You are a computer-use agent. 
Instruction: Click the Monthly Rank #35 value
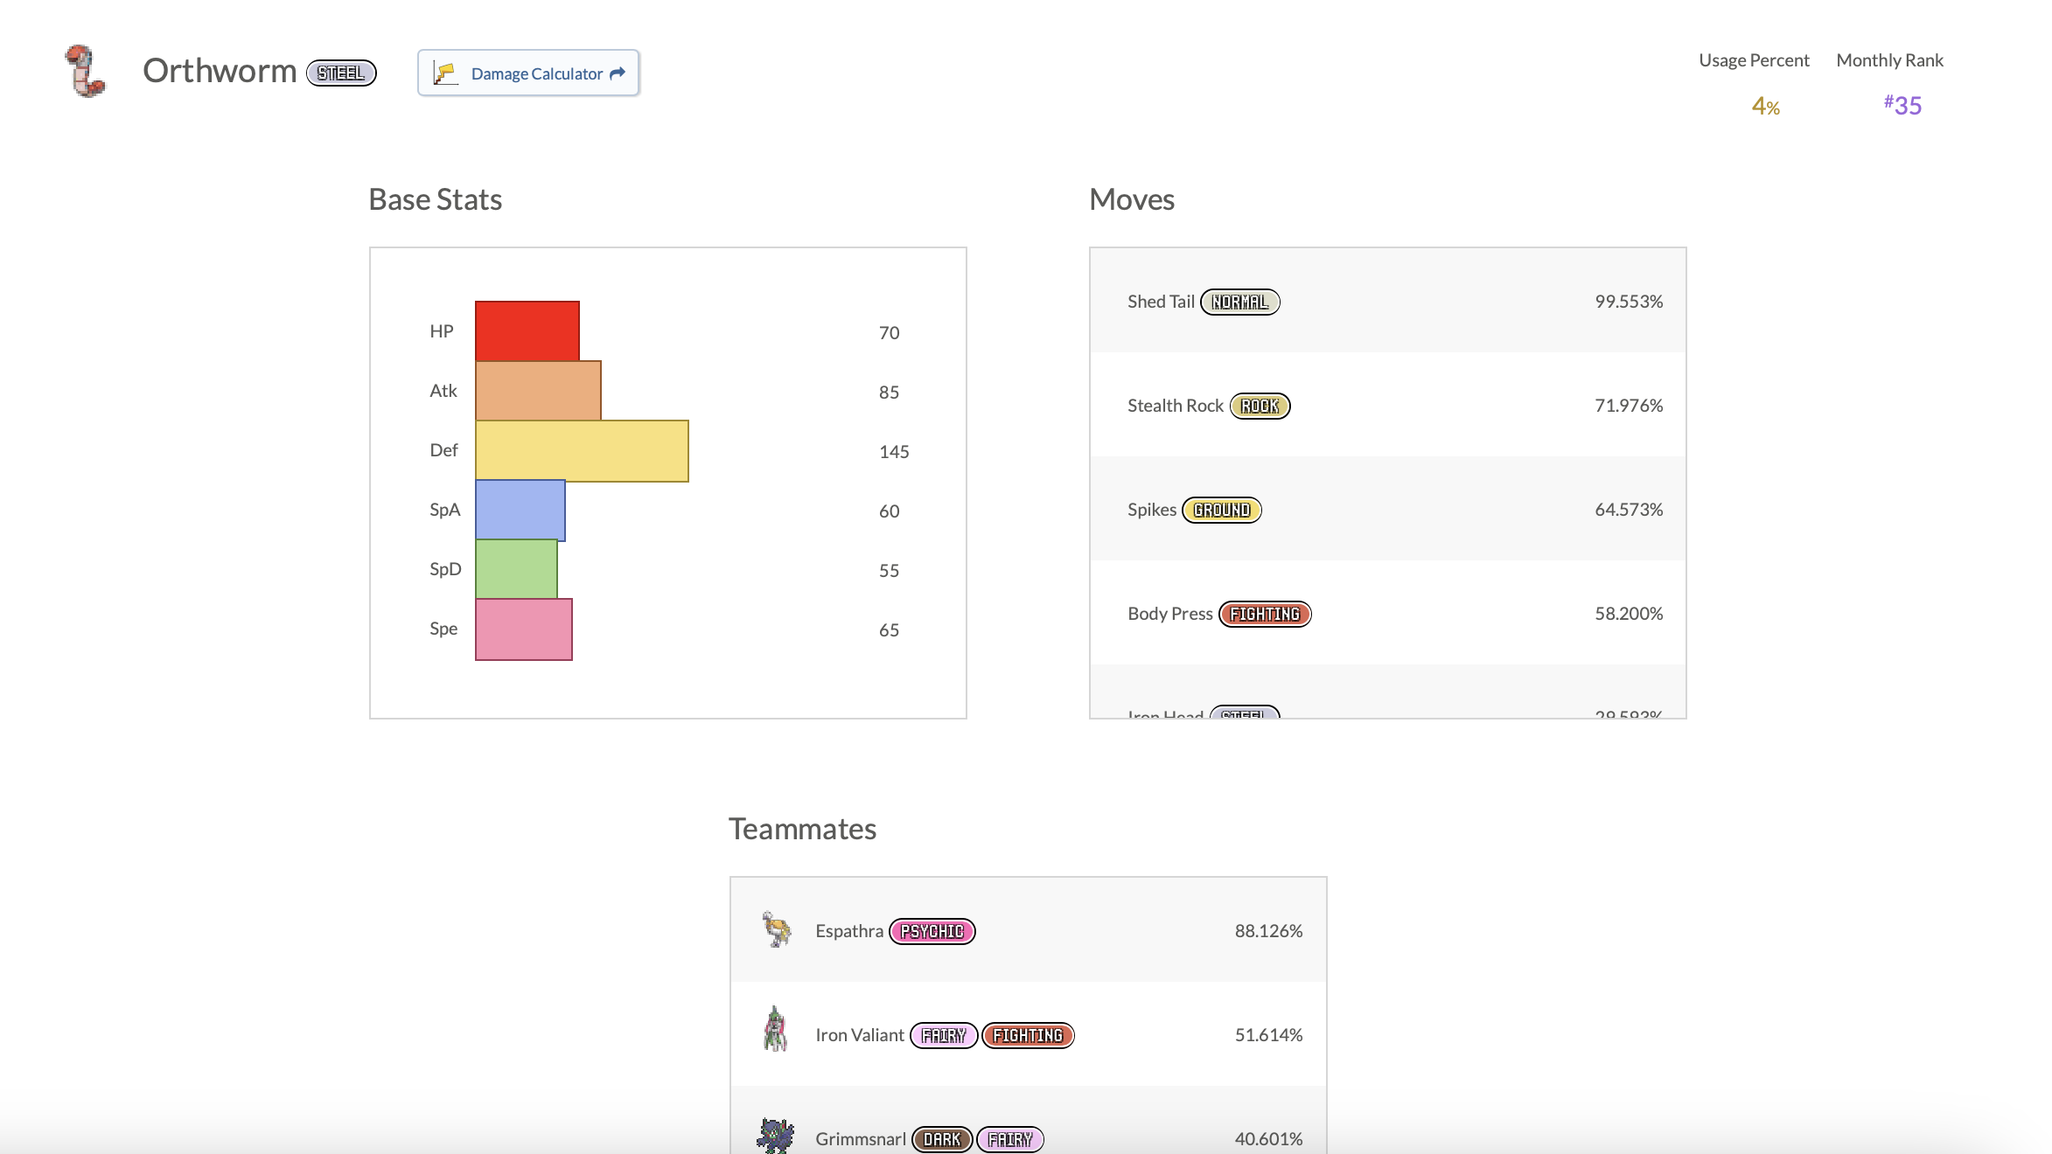point(1902,106)
